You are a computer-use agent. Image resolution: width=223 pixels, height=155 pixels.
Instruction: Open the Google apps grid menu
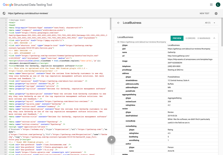[x=211, y=5]
